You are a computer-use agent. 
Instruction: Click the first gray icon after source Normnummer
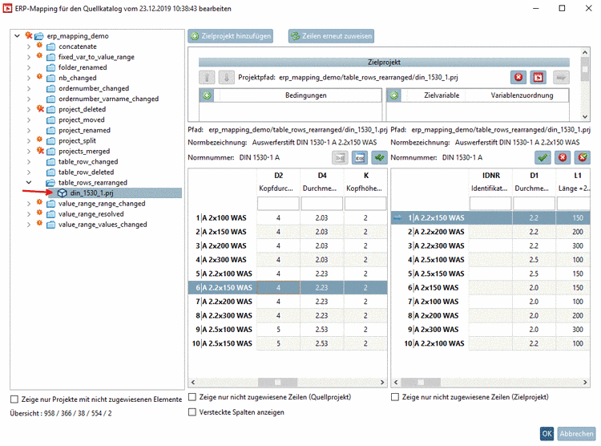340,158
